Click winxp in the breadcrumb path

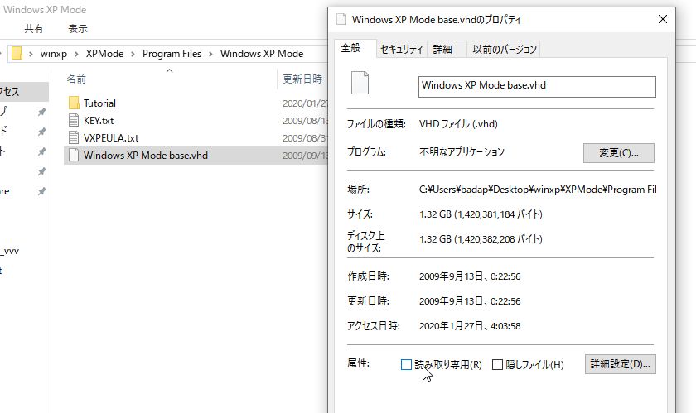click(x=54, y=54)
